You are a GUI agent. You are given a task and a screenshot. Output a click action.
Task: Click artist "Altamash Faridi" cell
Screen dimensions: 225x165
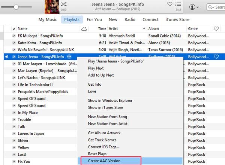pyautogui.click(x=121, y=36)
